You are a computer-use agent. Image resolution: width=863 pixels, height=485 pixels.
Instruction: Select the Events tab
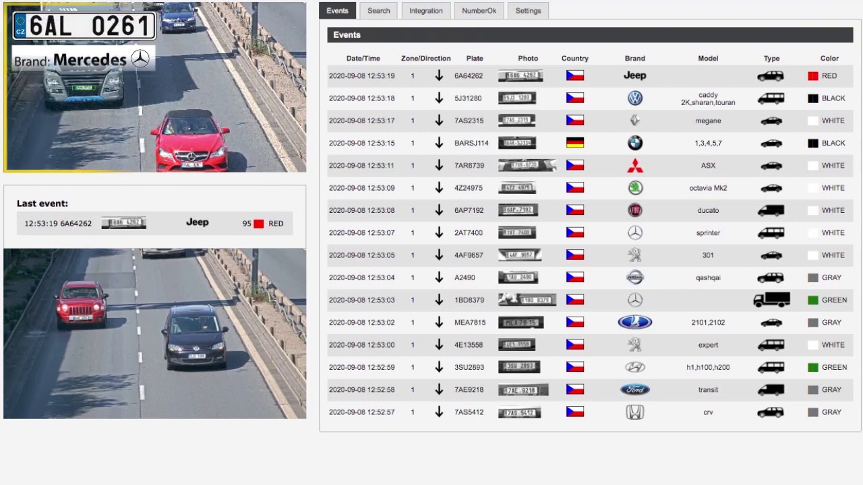(x=337, y=11)
